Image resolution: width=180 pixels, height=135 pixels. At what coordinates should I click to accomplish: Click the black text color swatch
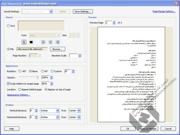[31, 42]
